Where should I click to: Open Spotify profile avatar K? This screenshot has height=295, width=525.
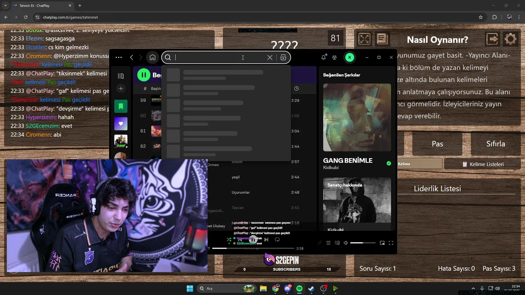[x=349, y=57]
